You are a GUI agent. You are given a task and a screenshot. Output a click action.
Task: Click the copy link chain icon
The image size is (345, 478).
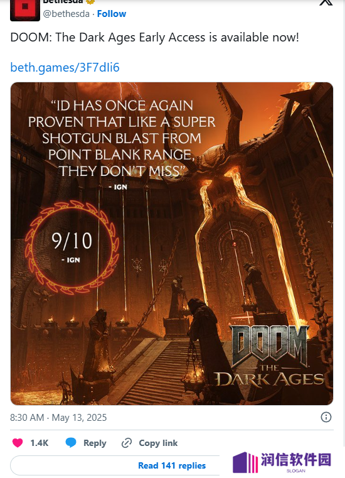127,443
